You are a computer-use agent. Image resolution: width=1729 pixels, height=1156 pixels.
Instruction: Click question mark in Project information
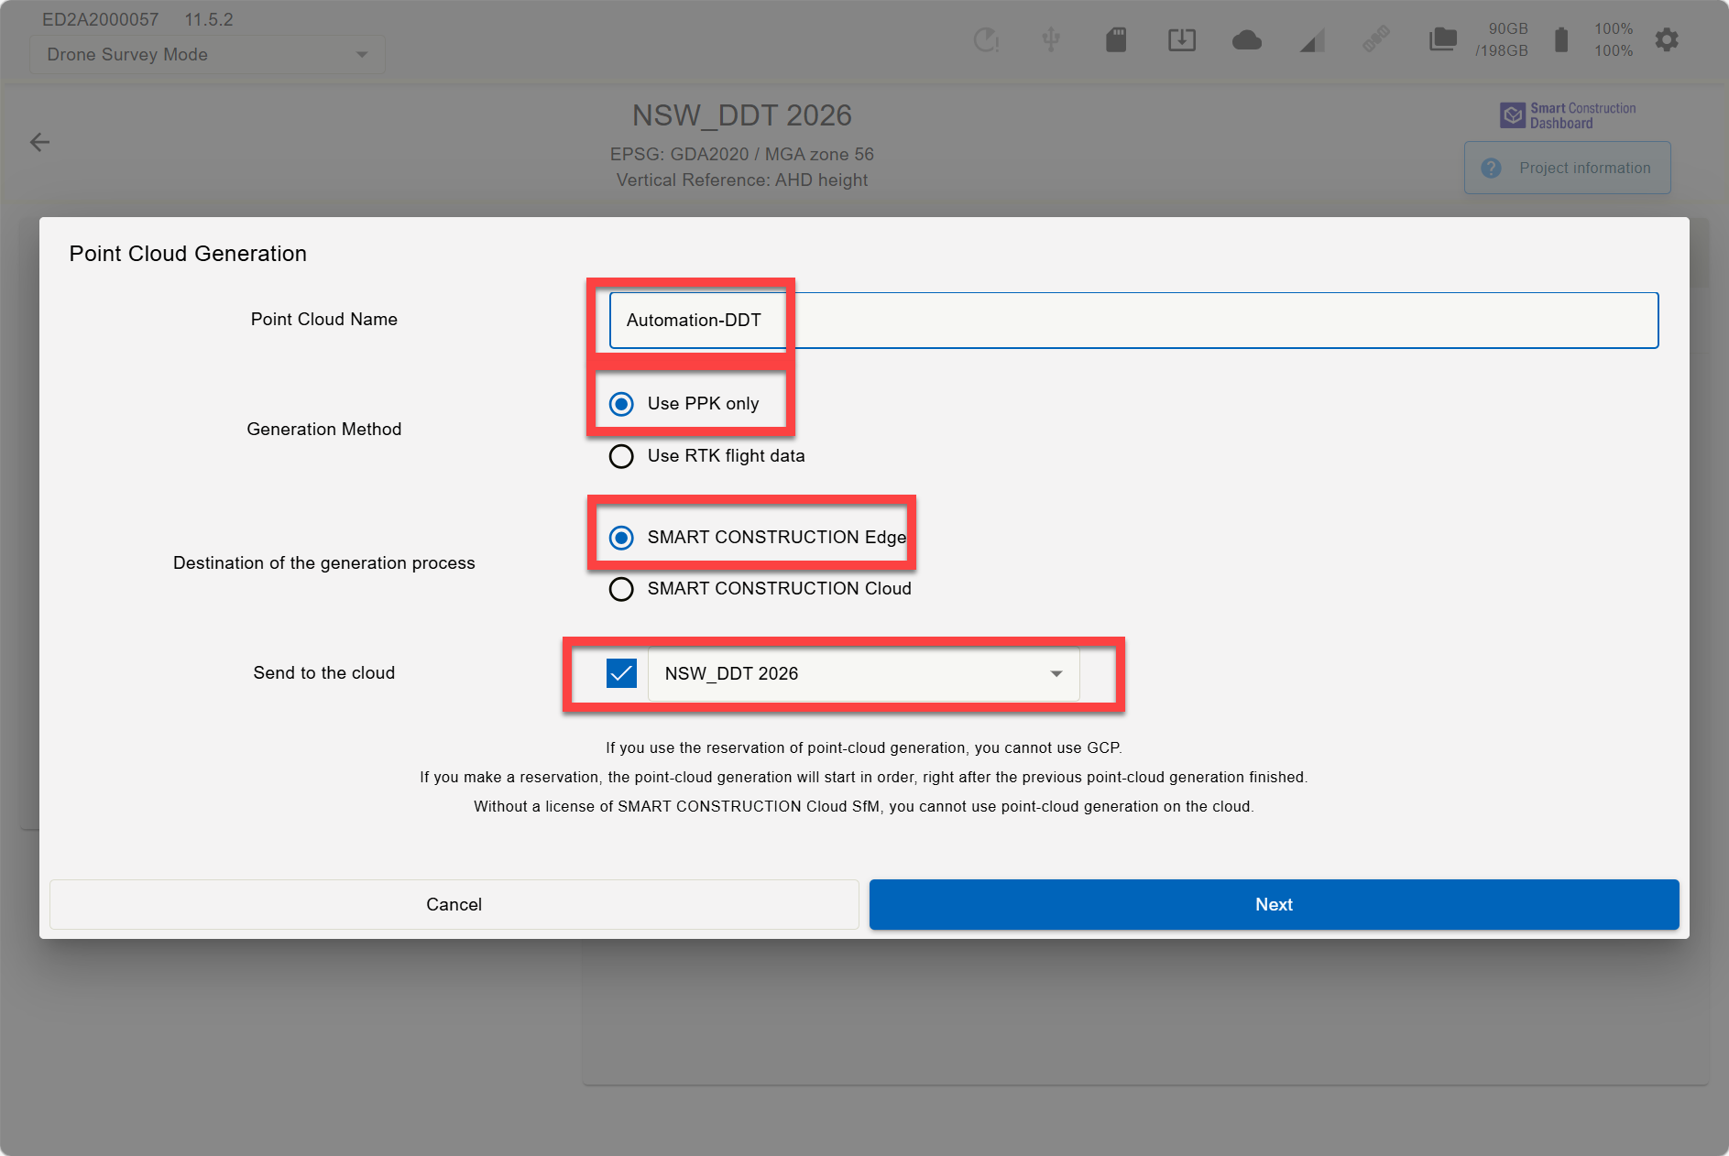1492,169
